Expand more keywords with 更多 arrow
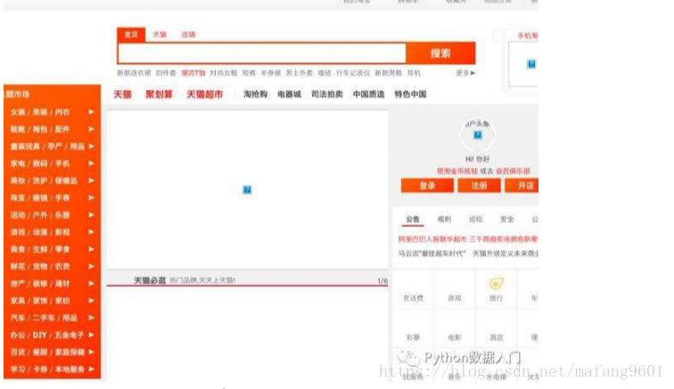This screenshot has height=389, width=674. coord(465,73)
